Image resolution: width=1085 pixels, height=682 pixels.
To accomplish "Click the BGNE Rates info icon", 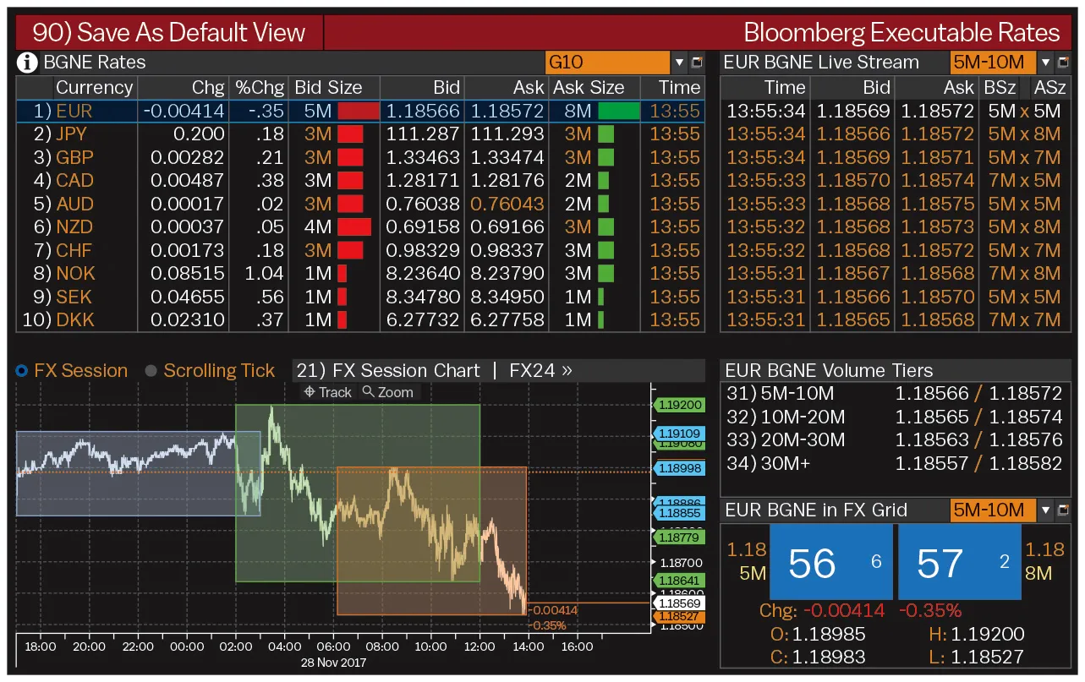I will pyautogui.click(x=25, y=62).
